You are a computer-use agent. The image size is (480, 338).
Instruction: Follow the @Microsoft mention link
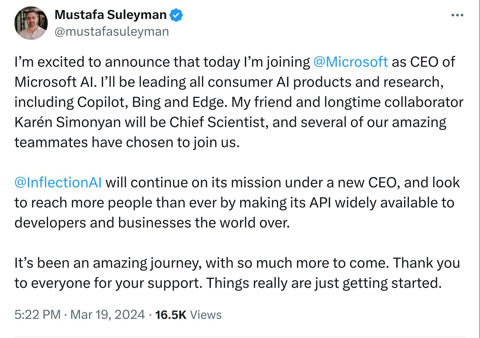click(x=351, y=62)
